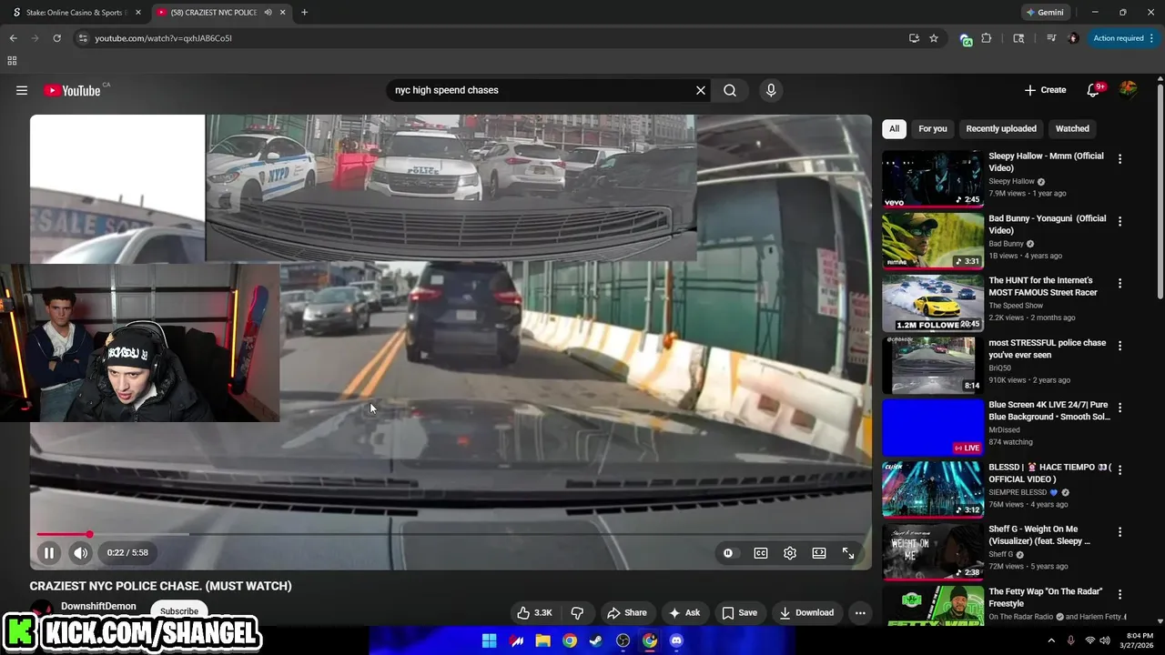Select the 'All' filter chip
Viewport: 1165px width, 655px height.
(894, 128)
